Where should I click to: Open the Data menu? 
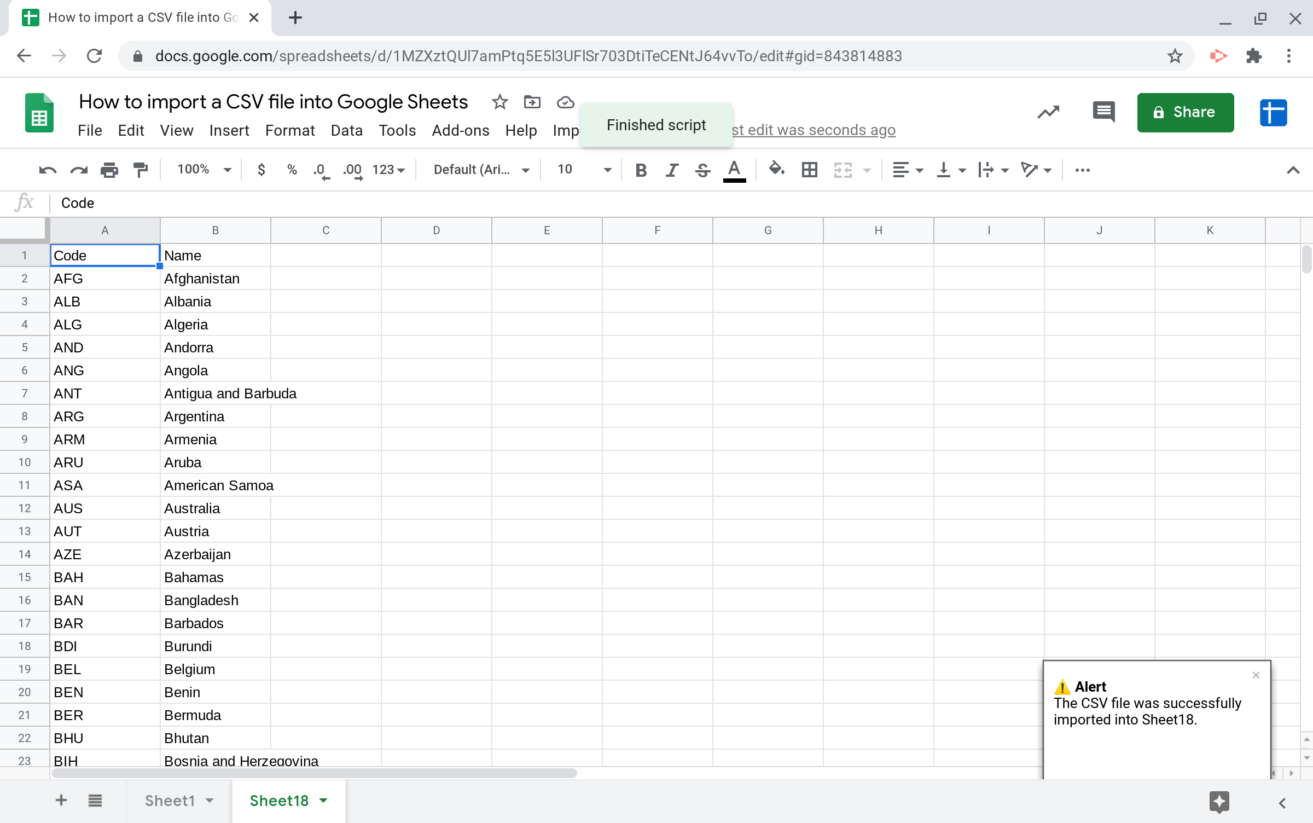click(346, 130)
